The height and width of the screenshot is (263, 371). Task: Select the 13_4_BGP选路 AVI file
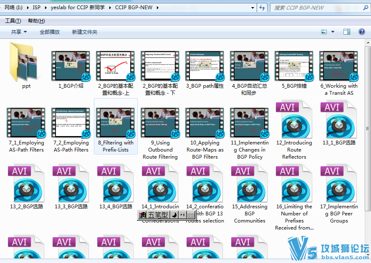pyautogui.click(x=116, y=187)
